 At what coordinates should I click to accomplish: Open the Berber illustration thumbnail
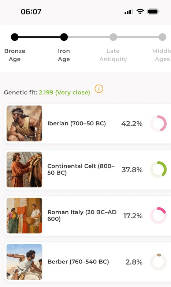(24, 262)
